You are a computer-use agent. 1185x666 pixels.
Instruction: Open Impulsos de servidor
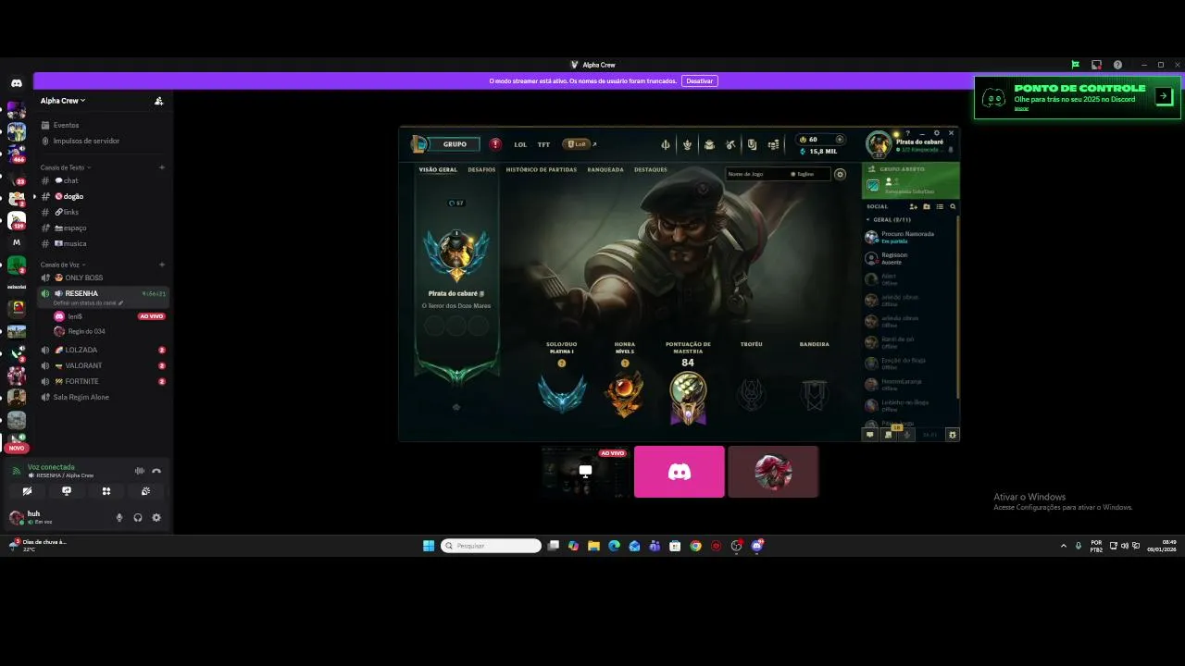click(86, 141)
